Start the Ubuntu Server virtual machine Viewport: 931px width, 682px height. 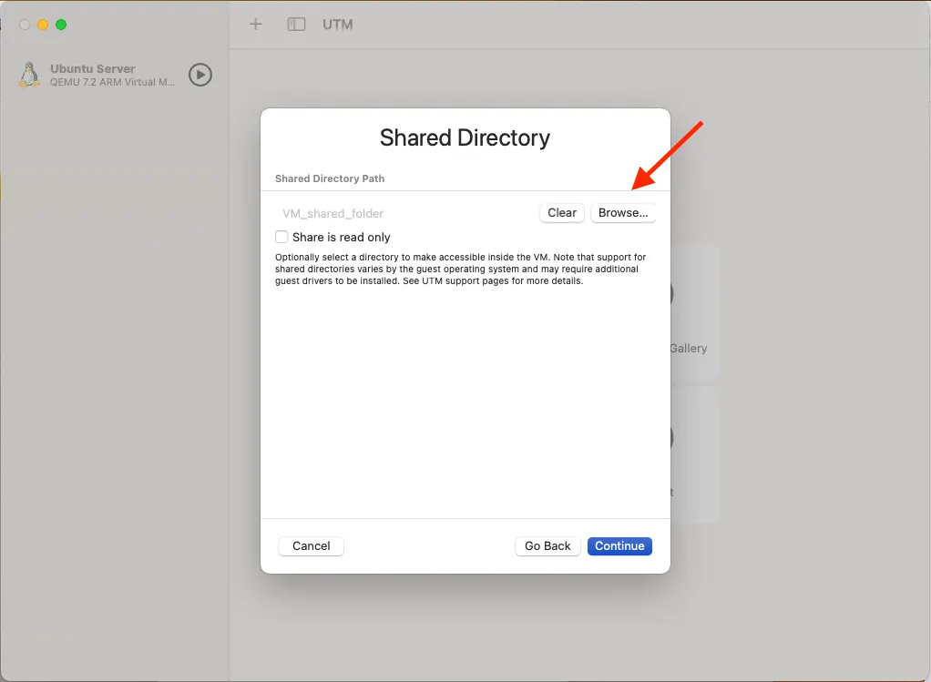tap(200, 75)
